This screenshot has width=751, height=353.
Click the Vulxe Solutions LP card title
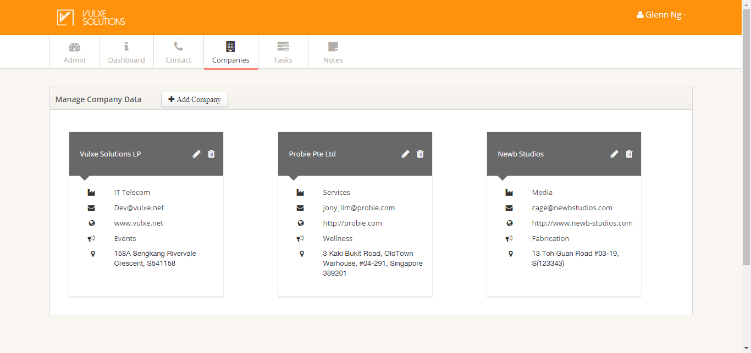[111, 154]
